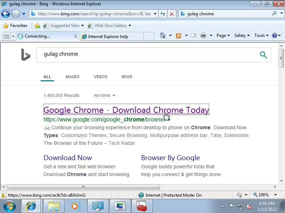The width and height of the screenshot is (285, 213).
Task: Click the muted volume tray icon
Action: click(x=249, y=206)
